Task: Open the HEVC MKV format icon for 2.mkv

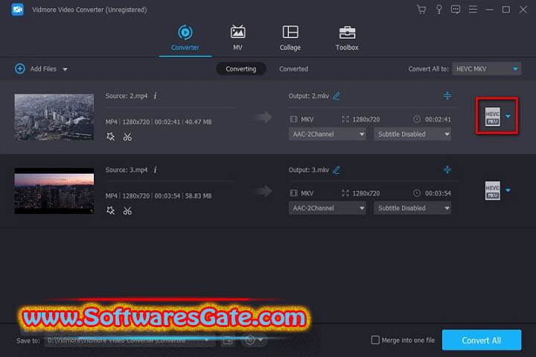Action: click(x=492, y=117)
